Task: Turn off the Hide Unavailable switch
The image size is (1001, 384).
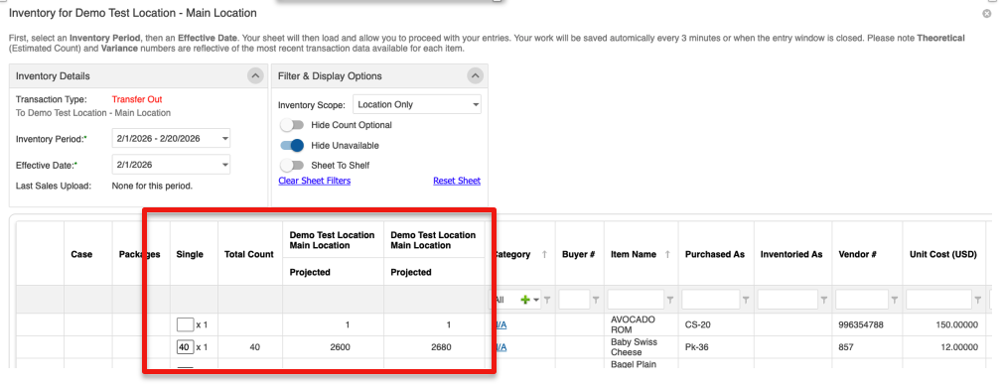Action: coord(292,146)
